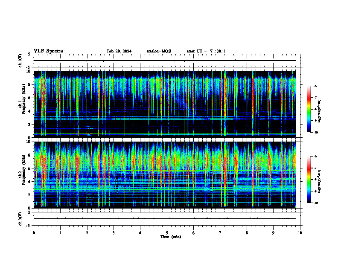Click the ch.2 spectrogram plot area
The image size is (338, 261).
coord(167,175)
